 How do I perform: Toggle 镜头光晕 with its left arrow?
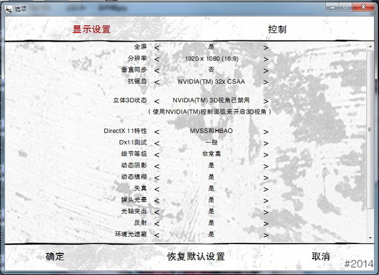click(157, 201)
